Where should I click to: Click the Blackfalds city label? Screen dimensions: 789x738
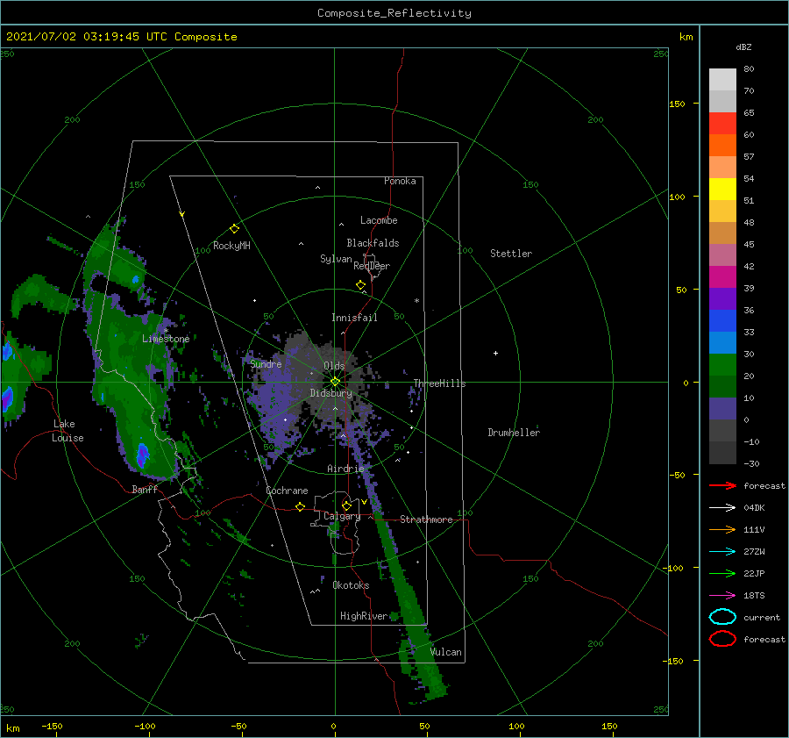click(x=373, y=243)
